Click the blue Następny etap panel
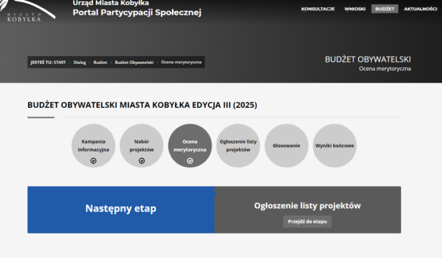 pyautogui.click(x=120, y=209)
